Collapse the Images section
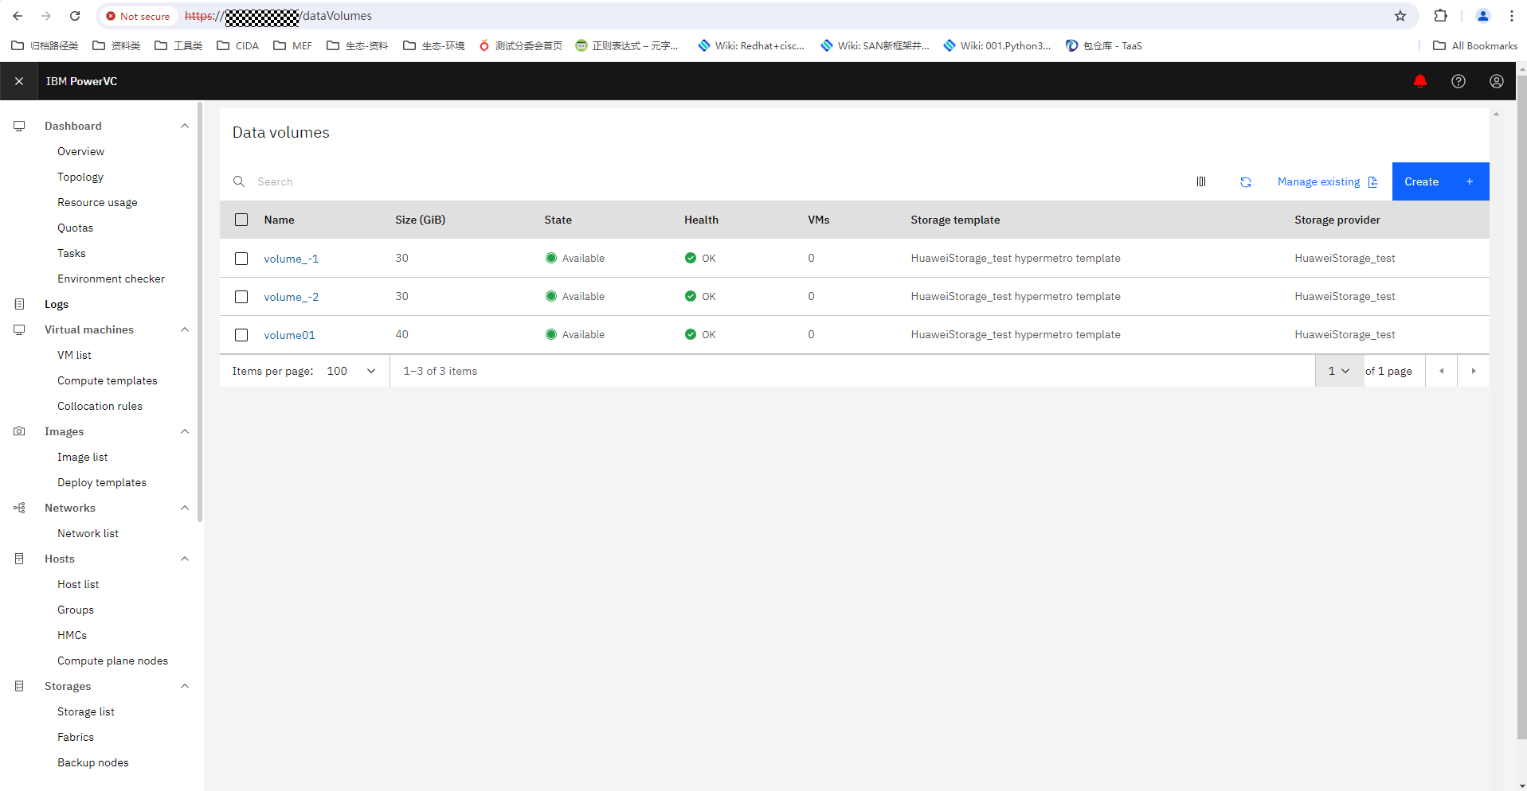1527x791 pixels. point(185,431)
